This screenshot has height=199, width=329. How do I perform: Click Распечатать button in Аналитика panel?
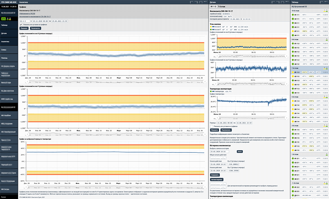(x=36, y=28)
